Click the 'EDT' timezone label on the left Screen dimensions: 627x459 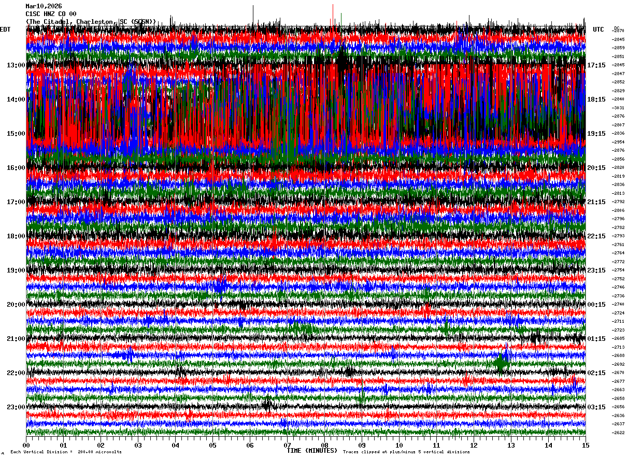pos(5,30)
